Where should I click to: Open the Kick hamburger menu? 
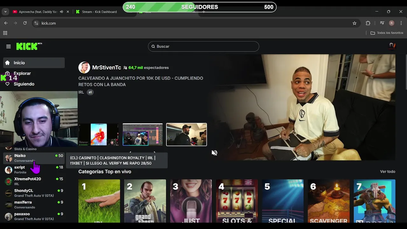pos(9,46)
